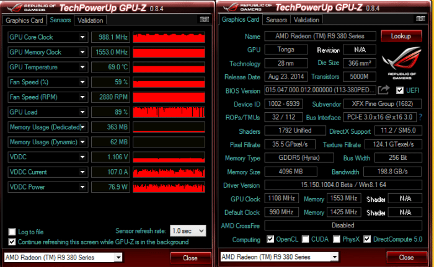
Task: Open GPU Memory Clock sensor dropdown
Action: pos(82,52)
